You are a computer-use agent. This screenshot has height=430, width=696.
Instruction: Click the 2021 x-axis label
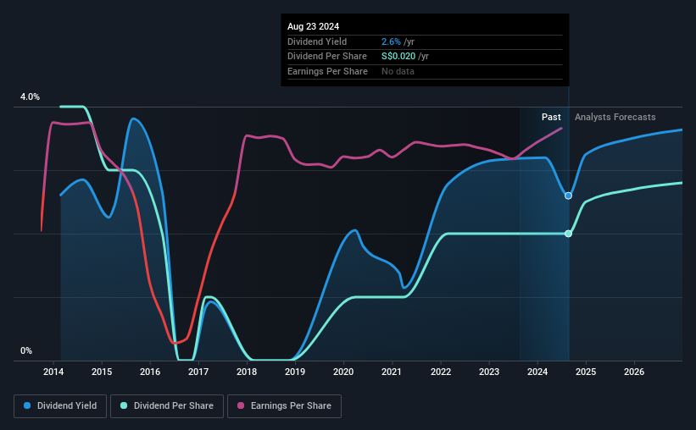tap(392, 372)
